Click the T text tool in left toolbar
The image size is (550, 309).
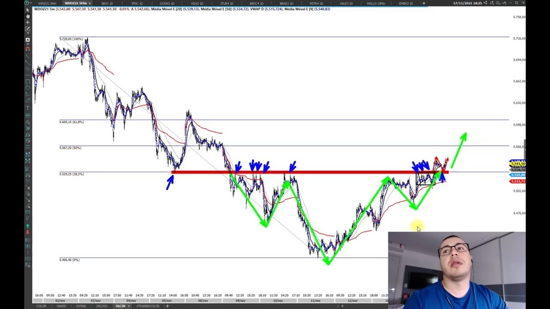pos(28,108)
